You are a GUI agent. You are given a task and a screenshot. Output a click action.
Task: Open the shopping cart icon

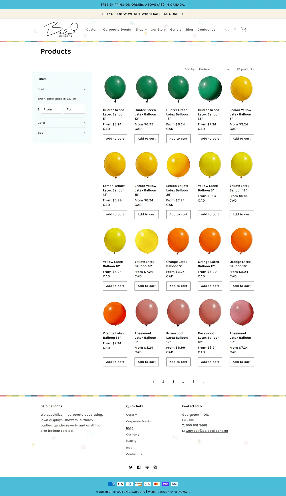point(244,30)
